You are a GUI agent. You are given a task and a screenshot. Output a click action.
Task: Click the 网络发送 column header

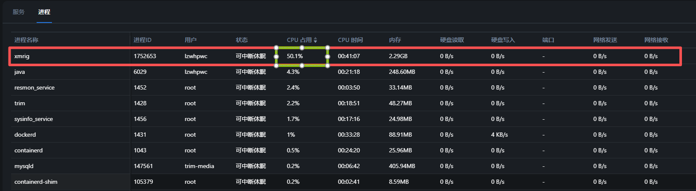[x=605, y=40]
